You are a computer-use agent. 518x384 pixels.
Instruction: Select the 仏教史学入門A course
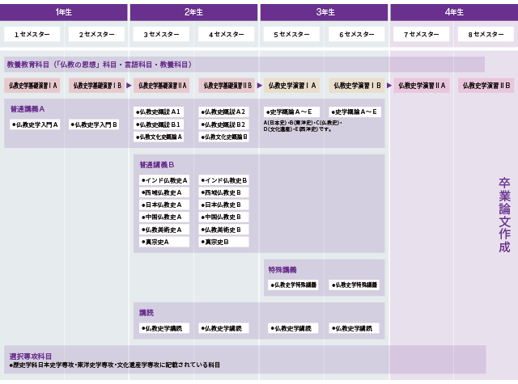35,124
